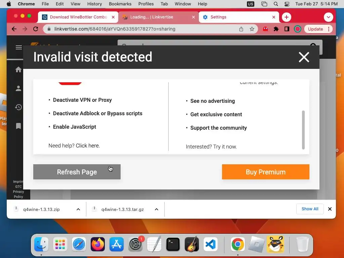Open Spotlight search in menu bar

276,4
